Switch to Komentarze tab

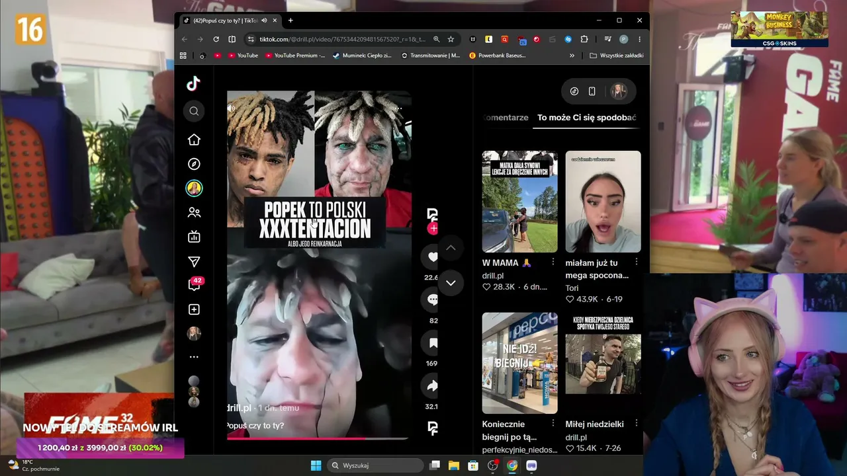point(506,118)
